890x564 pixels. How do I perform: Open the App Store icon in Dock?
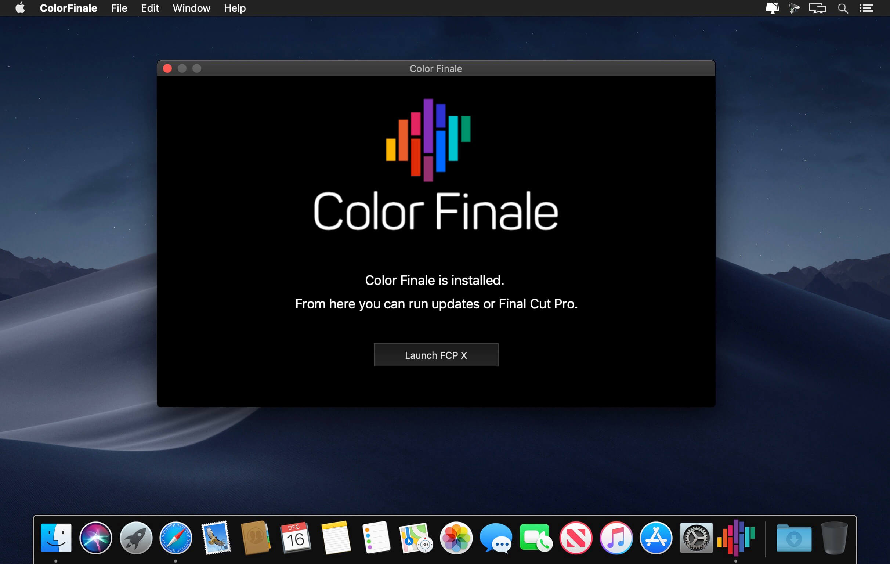[x=656, y=538]
